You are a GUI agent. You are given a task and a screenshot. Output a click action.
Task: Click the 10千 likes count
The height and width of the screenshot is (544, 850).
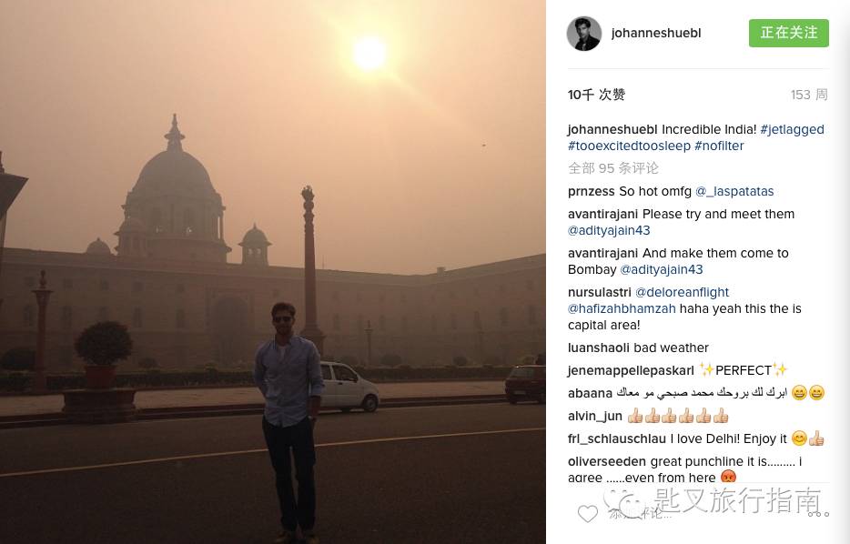pyautogui.click(x=596, y=95)
